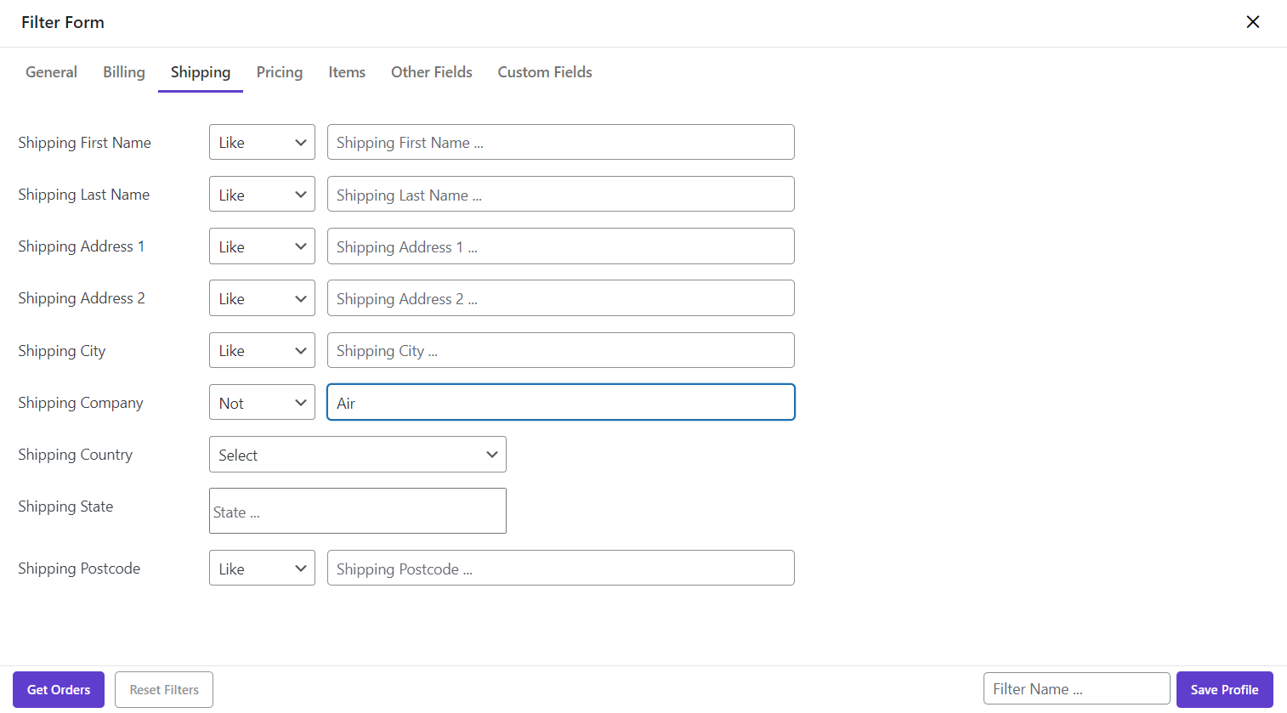Open the Pricing tab

pyautogui.click(x=280, y=72)
